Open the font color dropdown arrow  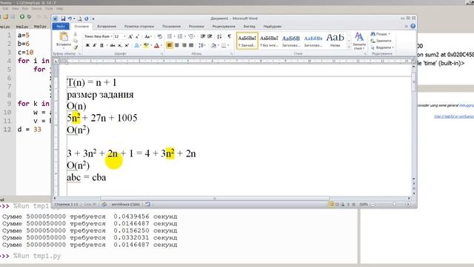(161, 45)
